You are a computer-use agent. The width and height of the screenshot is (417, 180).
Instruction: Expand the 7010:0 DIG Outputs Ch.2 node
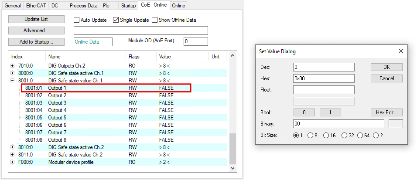(13, 66)
